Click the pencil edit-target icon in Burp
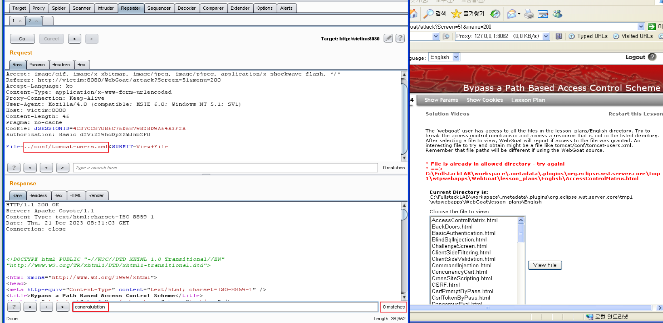This screenshot has height=323, width=663. pos(388,38)
